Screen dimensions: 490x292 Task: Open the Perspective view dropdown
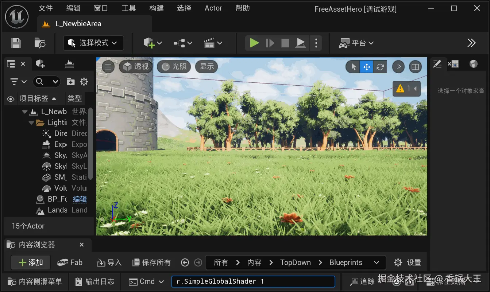(135, 66)
